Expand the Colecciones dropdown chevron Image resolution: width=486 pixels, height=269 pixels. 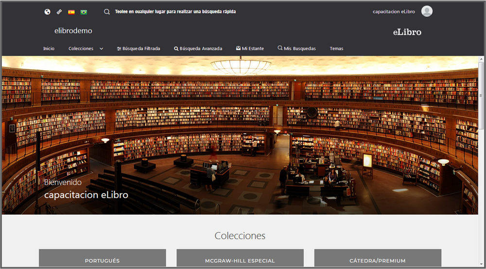(x=102, y=48)
